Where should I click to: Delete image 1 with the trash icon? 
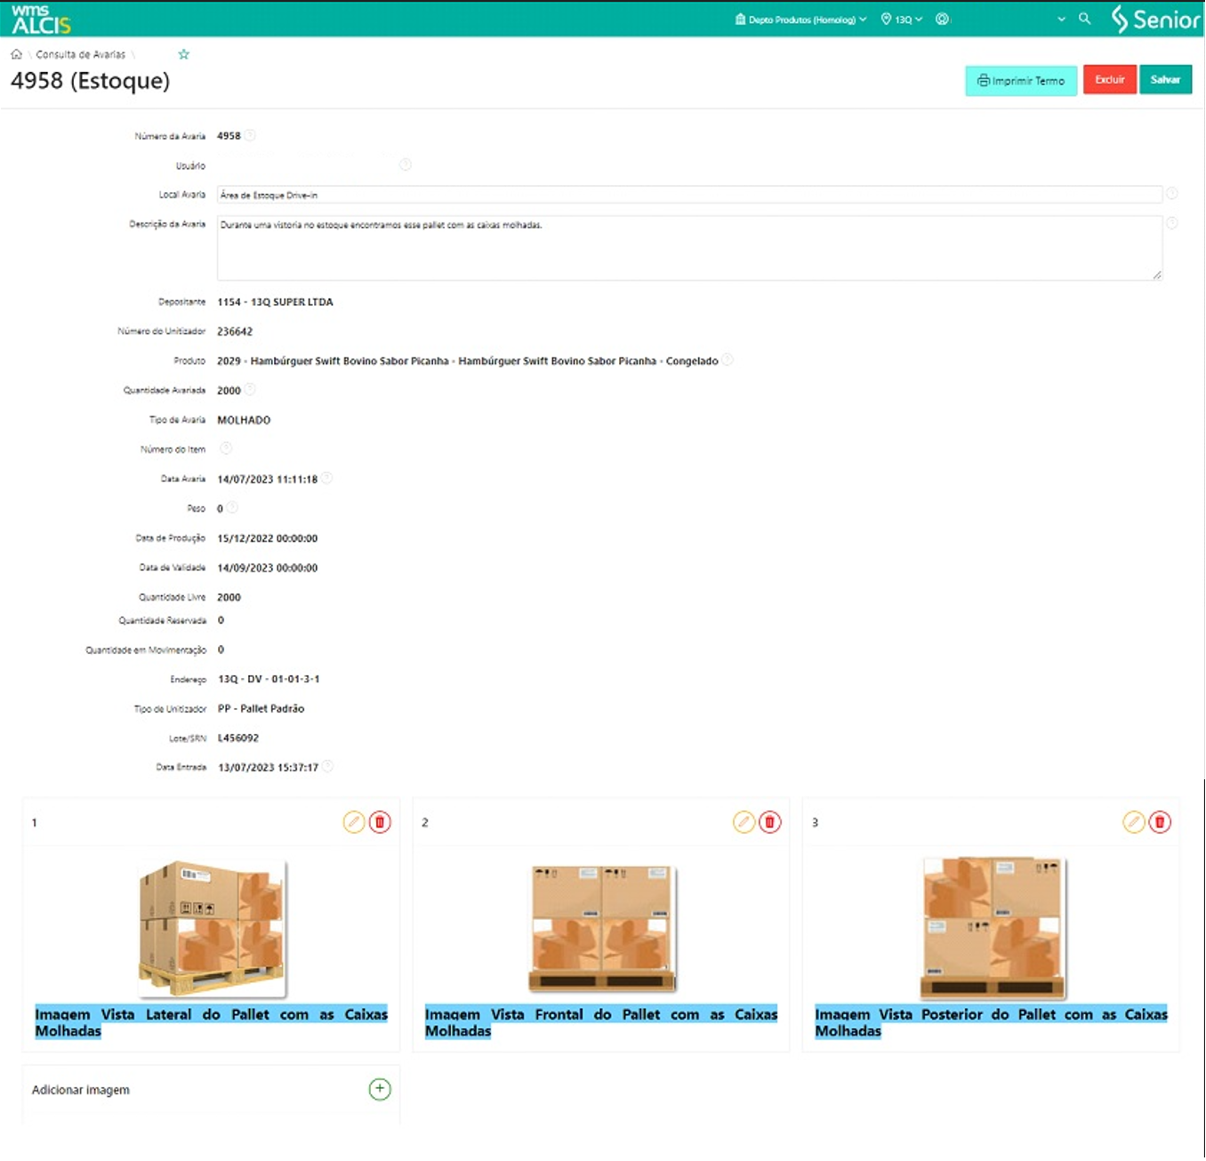pyautogui.click(x=380, y=822)
